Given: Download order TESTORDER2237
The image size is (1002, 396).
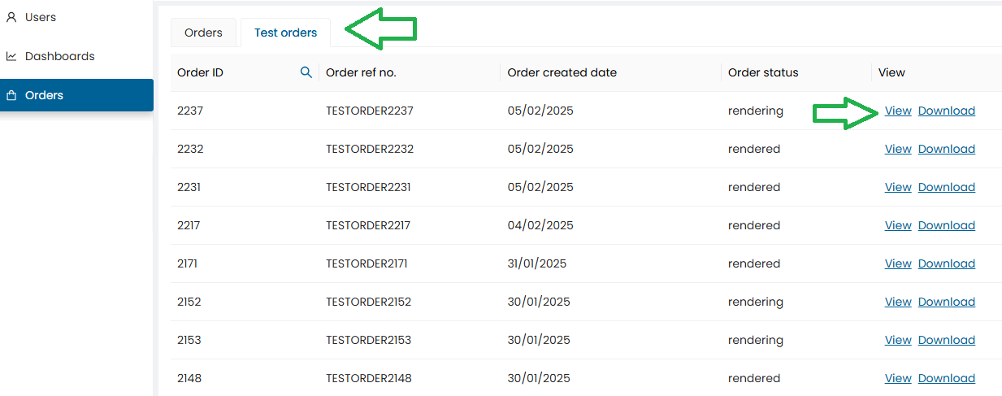Looking at the screenshot, I should point(947,111).
